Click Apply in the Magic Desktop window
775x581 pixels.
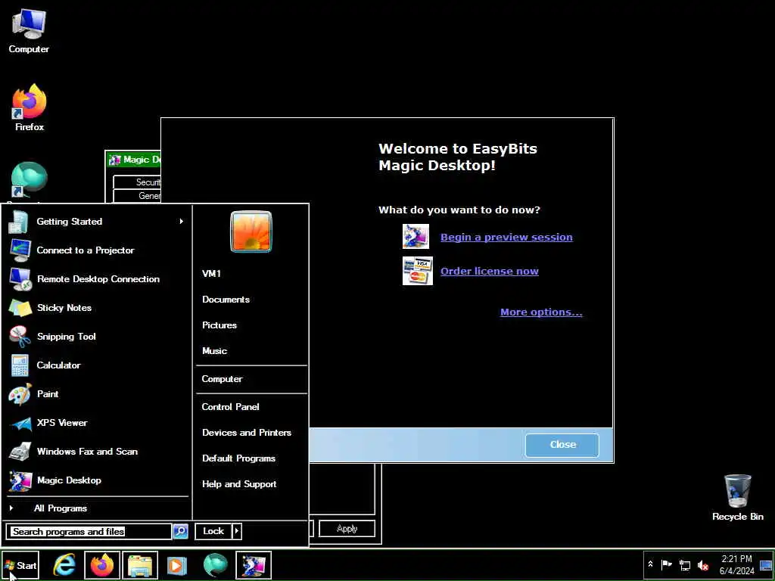coord(347,529)
